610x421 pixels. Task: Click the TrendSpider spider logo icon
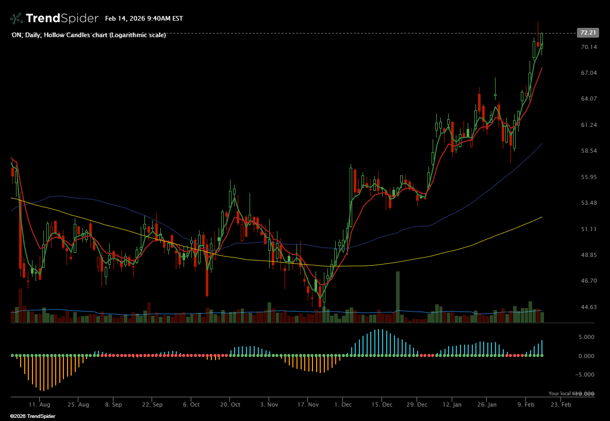click(x=17, y=19)
